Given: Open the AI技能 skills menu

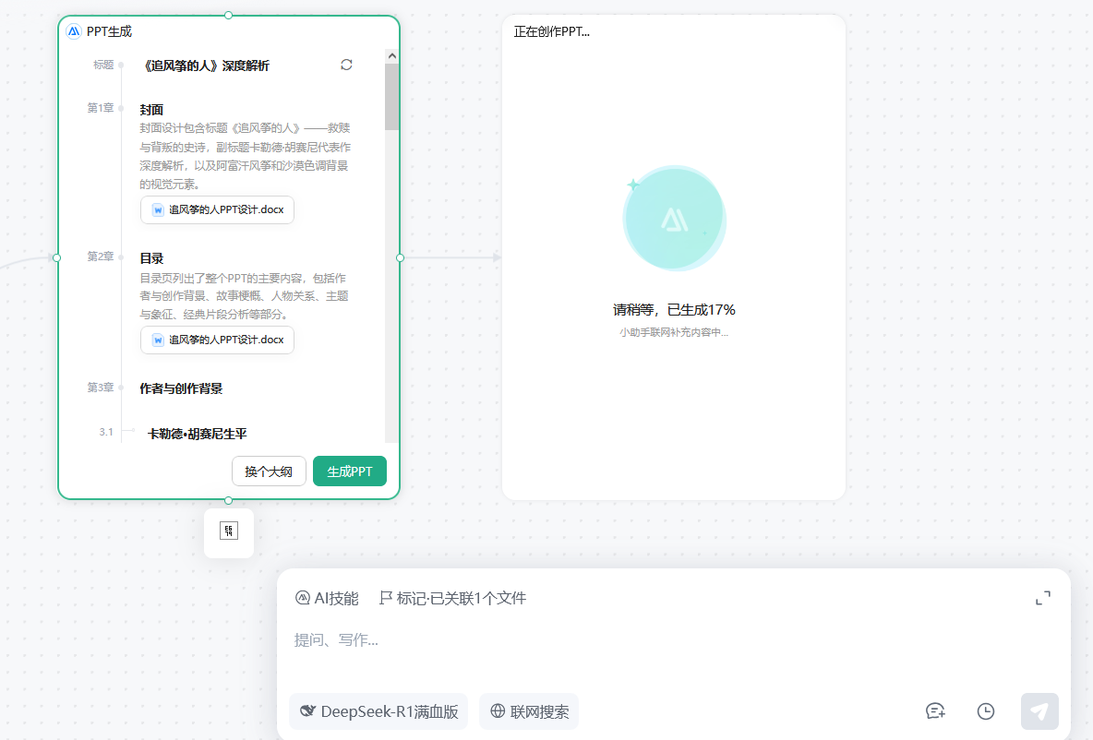Looking at the screenshot, I should point(327,598).
